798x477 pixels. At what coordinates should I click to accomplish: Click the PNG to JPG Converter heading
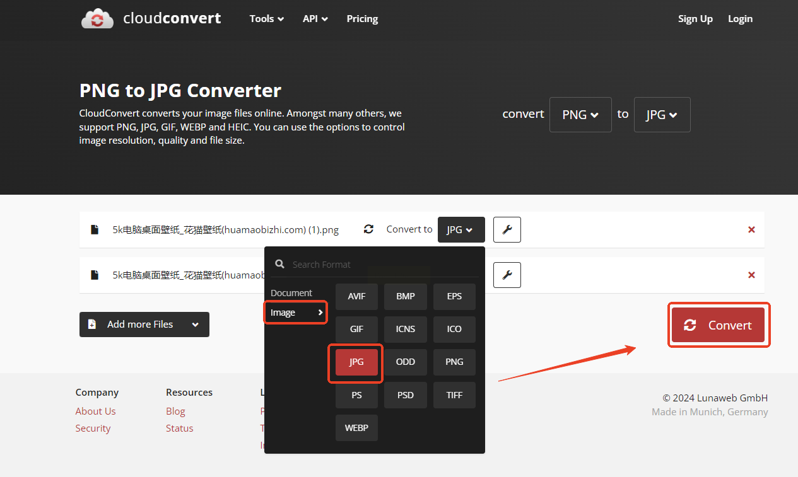[180, 91]
